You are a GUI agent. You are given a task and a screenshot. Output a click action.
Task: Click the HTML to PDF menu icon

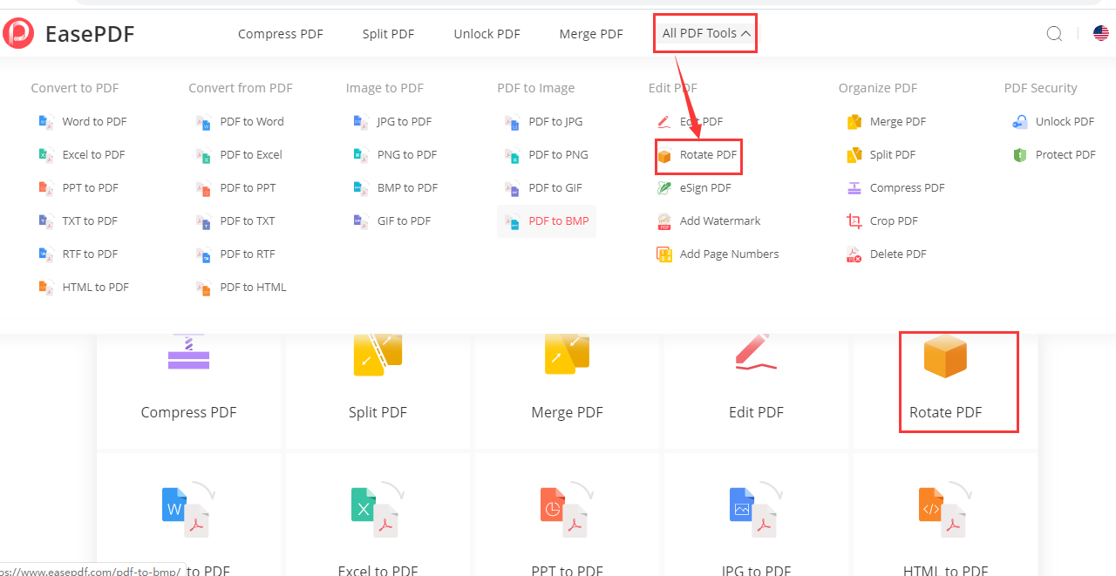coord(46,288)
